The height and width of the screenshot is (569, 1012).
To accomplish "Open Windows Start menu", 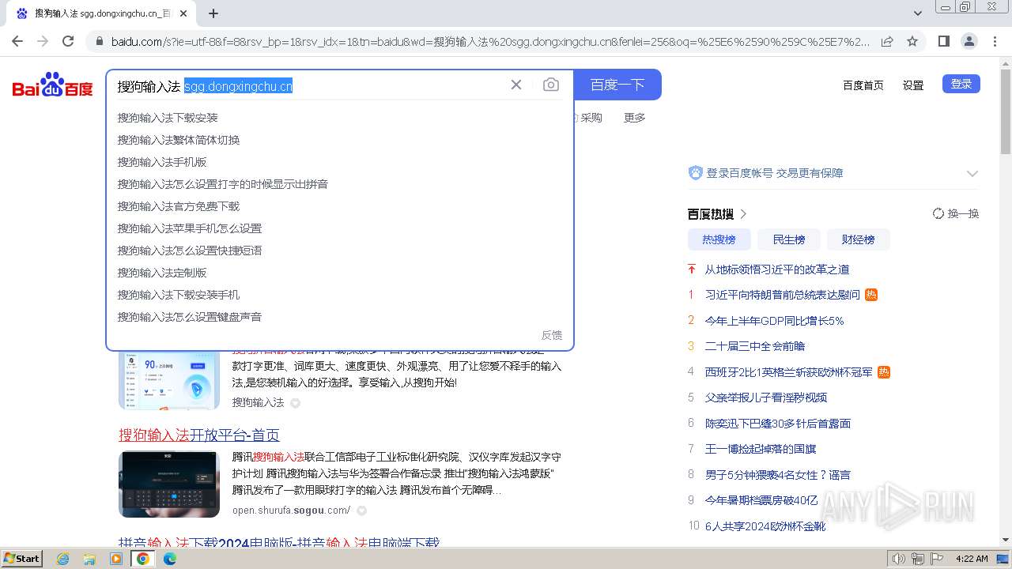I will [22, 559].
